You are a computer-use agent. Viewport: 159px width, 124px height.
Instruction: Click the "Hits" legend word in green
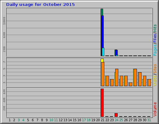click(x=155, y=28)
